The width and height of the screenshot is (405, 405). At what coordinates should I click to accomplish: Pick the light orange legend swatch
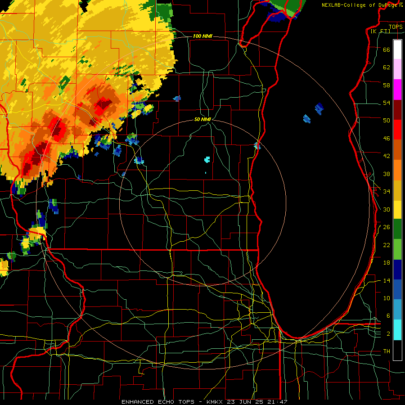[397, 170]
